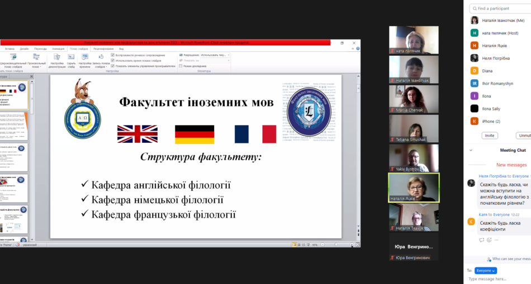531x284 pixels.
Task: Click the Широковещательный показ слайдов icon
Action: click(13, 57)
